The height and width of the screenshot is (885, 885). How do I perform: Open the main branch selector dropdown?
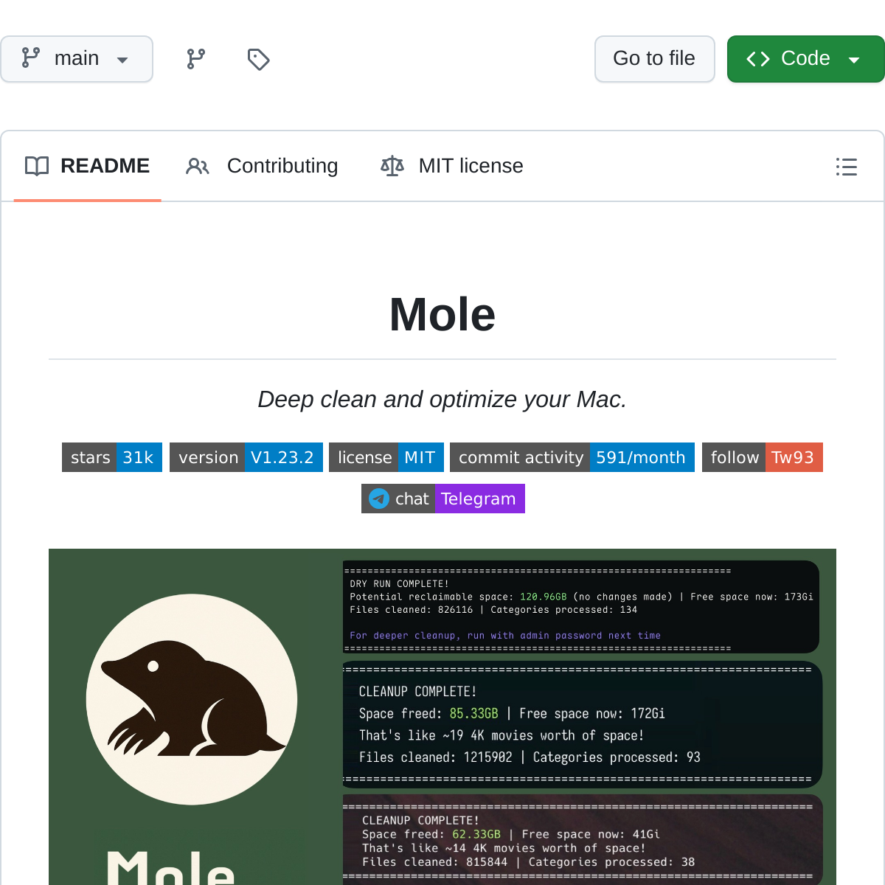[x=76, y=59]
